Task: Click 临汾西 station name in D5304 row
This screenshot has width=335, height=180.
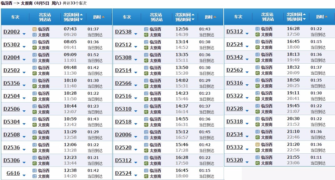Action: [x=44, y=119]
